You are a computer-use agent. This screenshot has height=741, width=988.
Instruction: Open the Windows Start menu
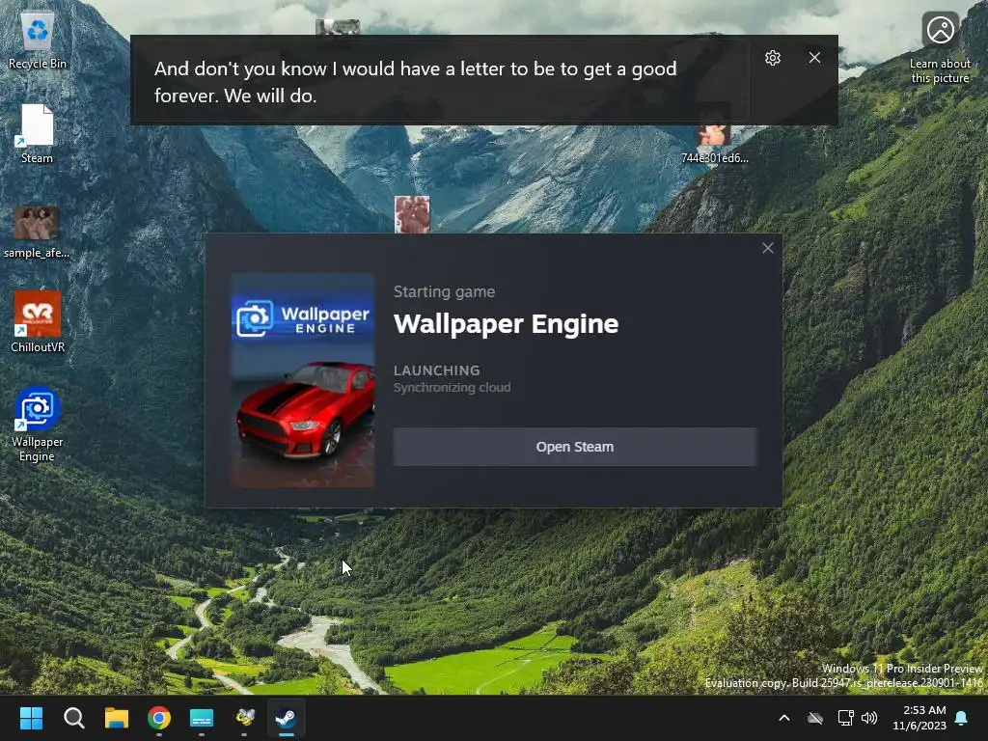click(x=31, y=718)
